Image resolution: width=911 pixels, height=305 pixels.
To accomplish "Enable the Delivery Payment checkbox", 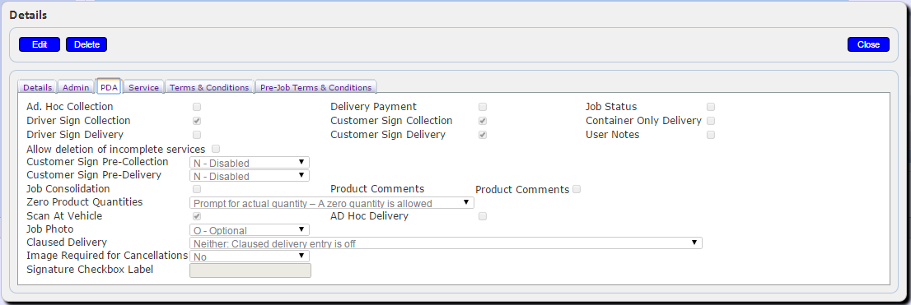I will click(x=482, y=107).
